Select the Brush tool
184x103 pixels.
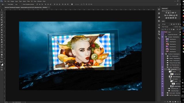pos(2,27)
